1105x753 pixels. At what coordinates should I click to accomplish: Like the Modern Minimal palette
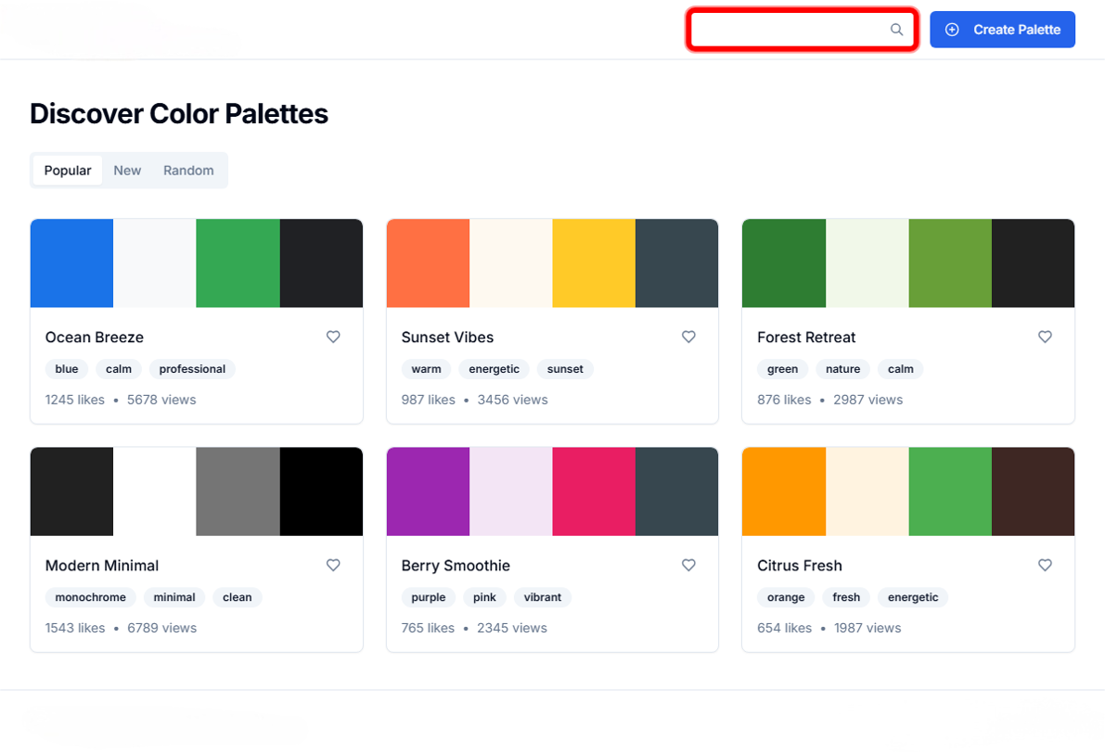click(x=333, y=565)
